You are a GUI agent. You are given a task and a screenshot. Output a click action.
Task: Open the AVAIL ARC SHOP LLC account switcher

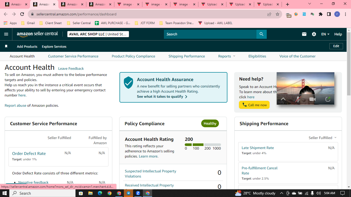(x=98, y=34)
